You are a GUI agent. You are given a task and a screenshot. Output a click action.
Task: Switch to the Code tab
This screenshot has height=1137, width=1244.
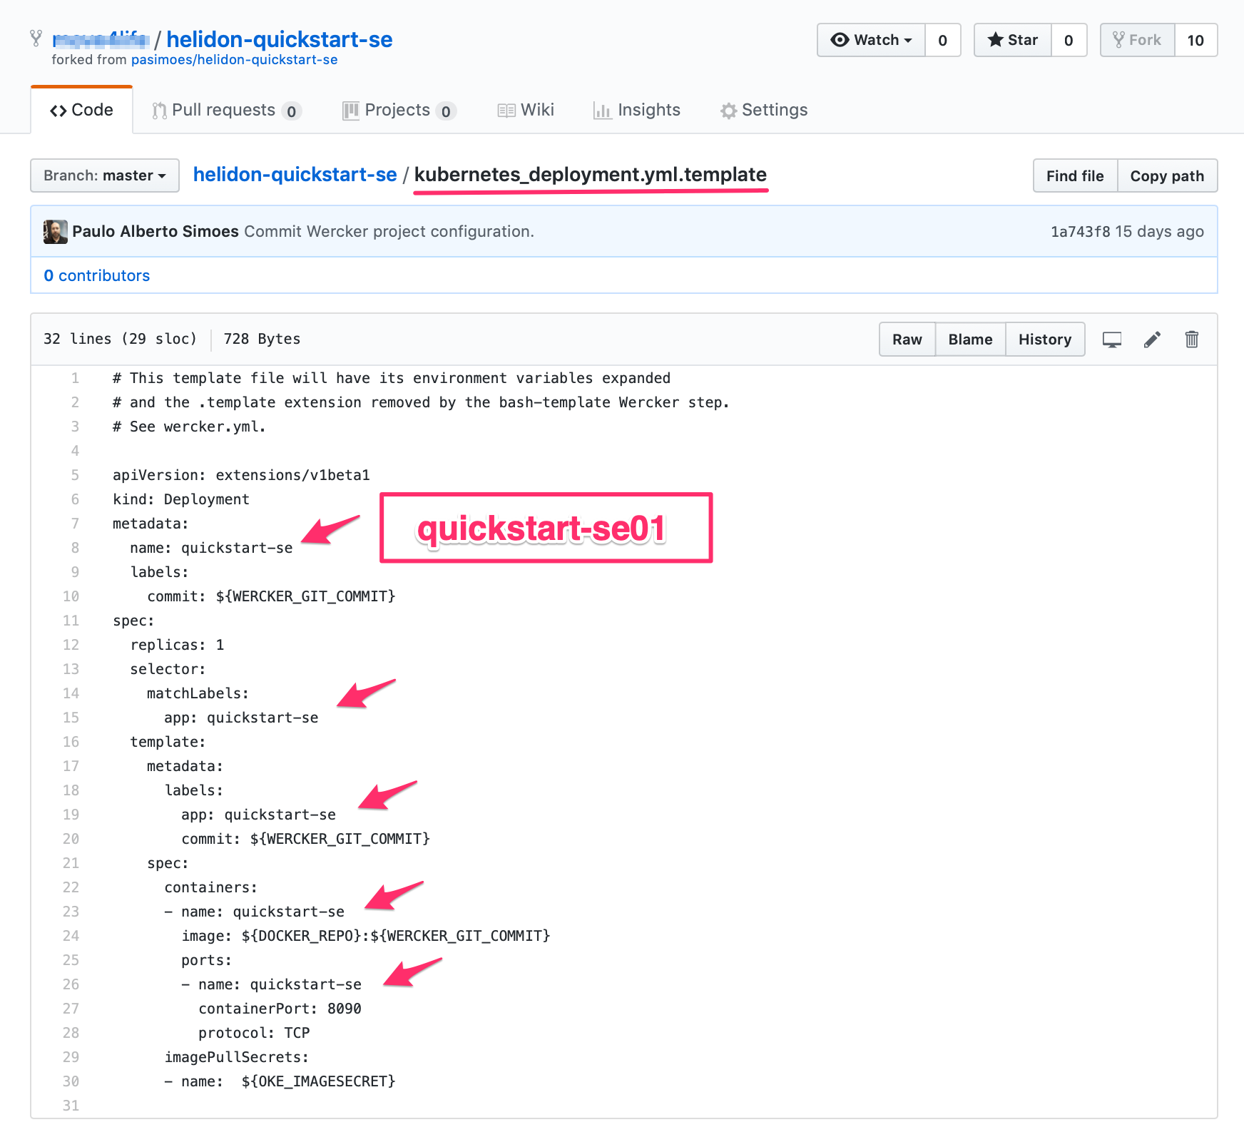(x=81, y=110)
